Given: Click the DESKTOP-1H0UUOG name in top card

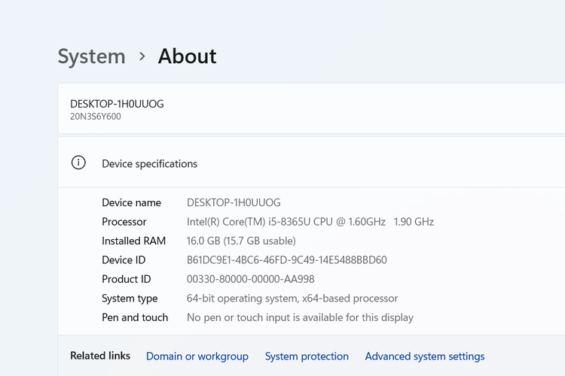Looking at the screenshot, I should 117,104.
